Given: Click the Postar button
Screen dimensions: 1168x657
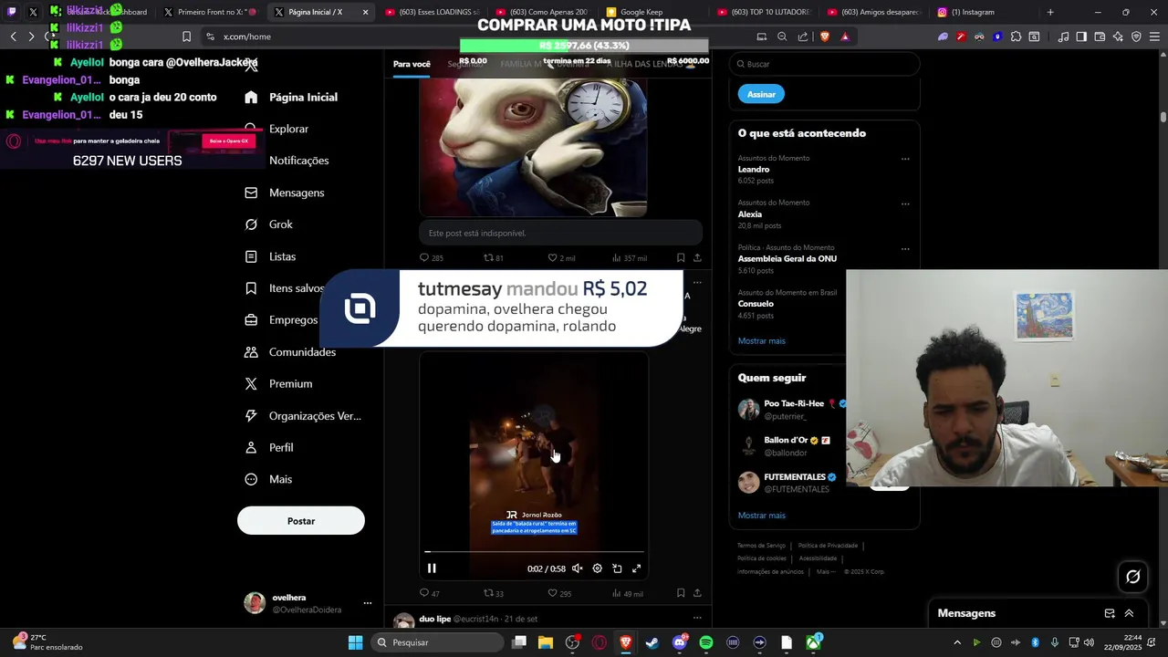Looking at the screenshot, I should pos(301,521).
